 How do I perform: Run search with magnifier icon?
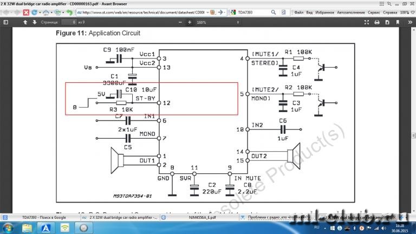point(273,12)
